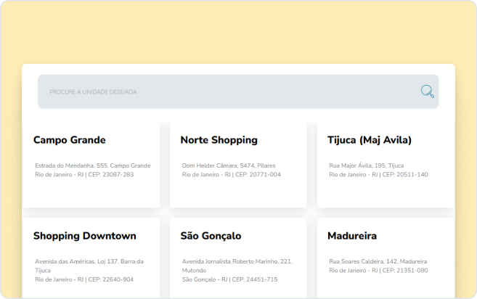Click the Avenida Jornalista Roberto Marinho address

237,261
